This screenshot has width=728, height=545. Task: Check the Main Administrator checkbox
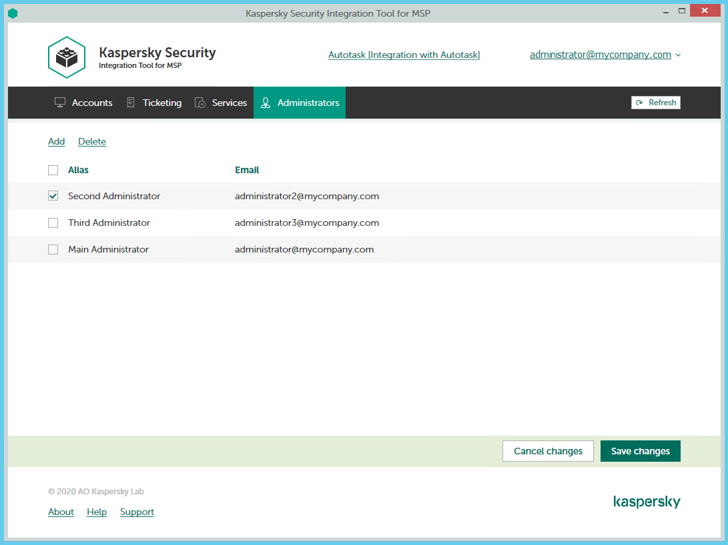coord(53,250)
